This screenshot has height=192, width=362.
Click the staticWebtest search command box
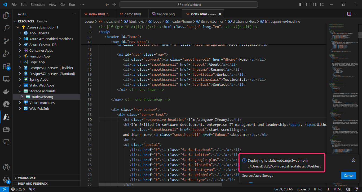tap(188, 4)
